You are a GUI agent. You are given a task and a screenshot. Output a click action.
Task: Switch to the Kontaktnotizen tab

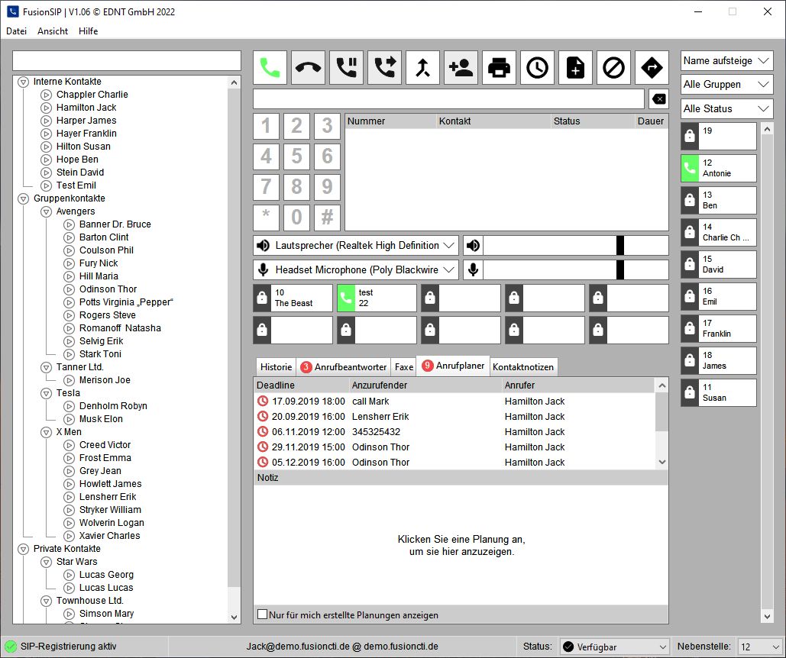522,367
